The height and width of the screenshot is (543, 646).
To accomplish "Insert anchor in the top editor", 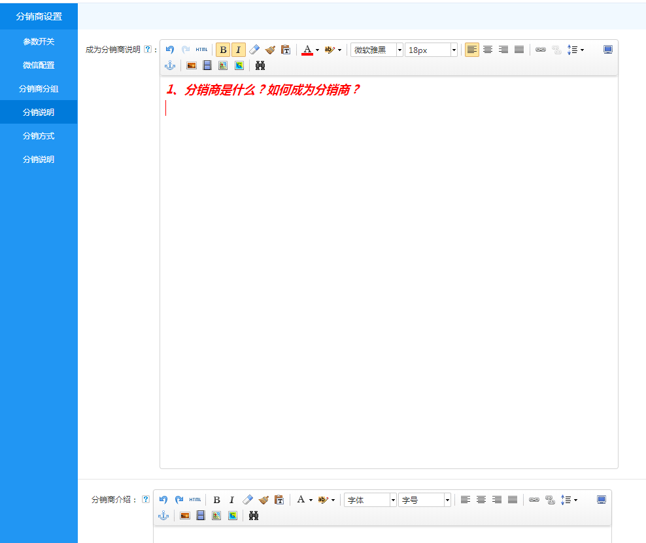I will [170, 65].
